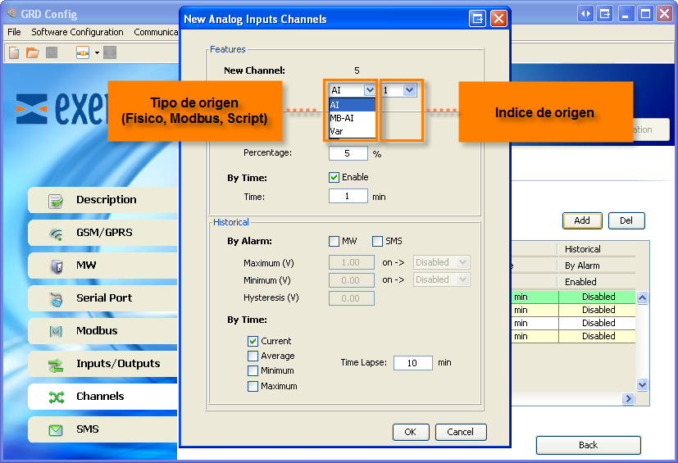Click the Open folder toolbar icon
The image size is (678, 463).
[33, 52]
